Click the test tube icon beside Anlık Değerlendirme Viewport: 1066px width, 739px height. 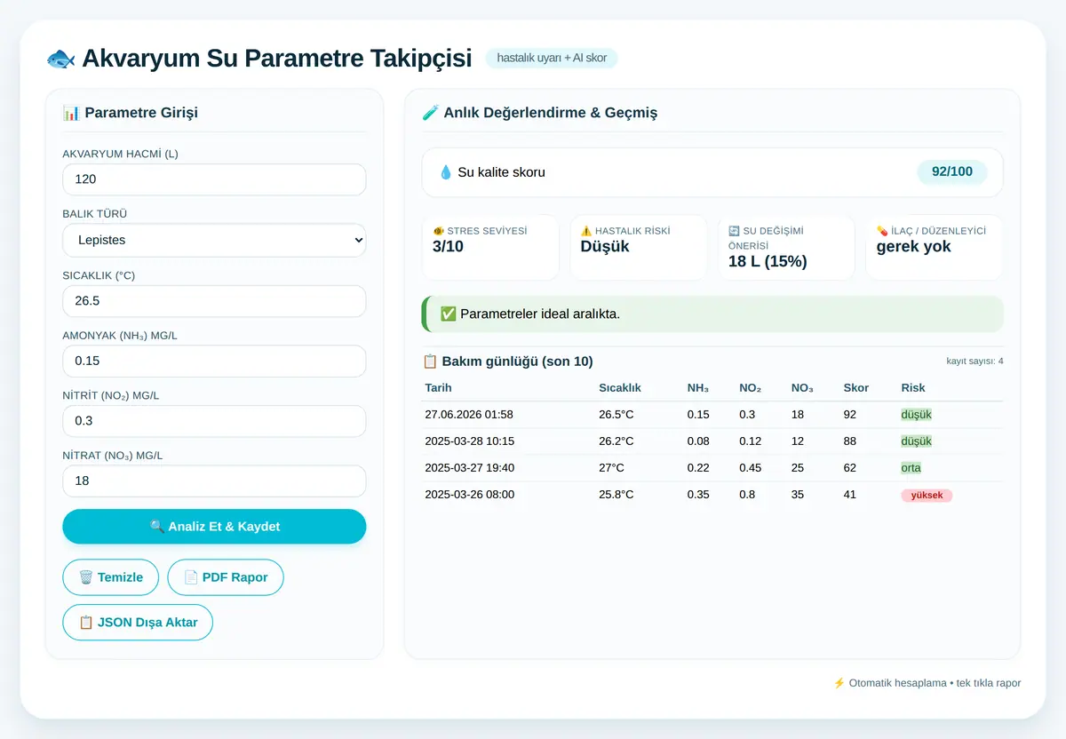point(431,113)
